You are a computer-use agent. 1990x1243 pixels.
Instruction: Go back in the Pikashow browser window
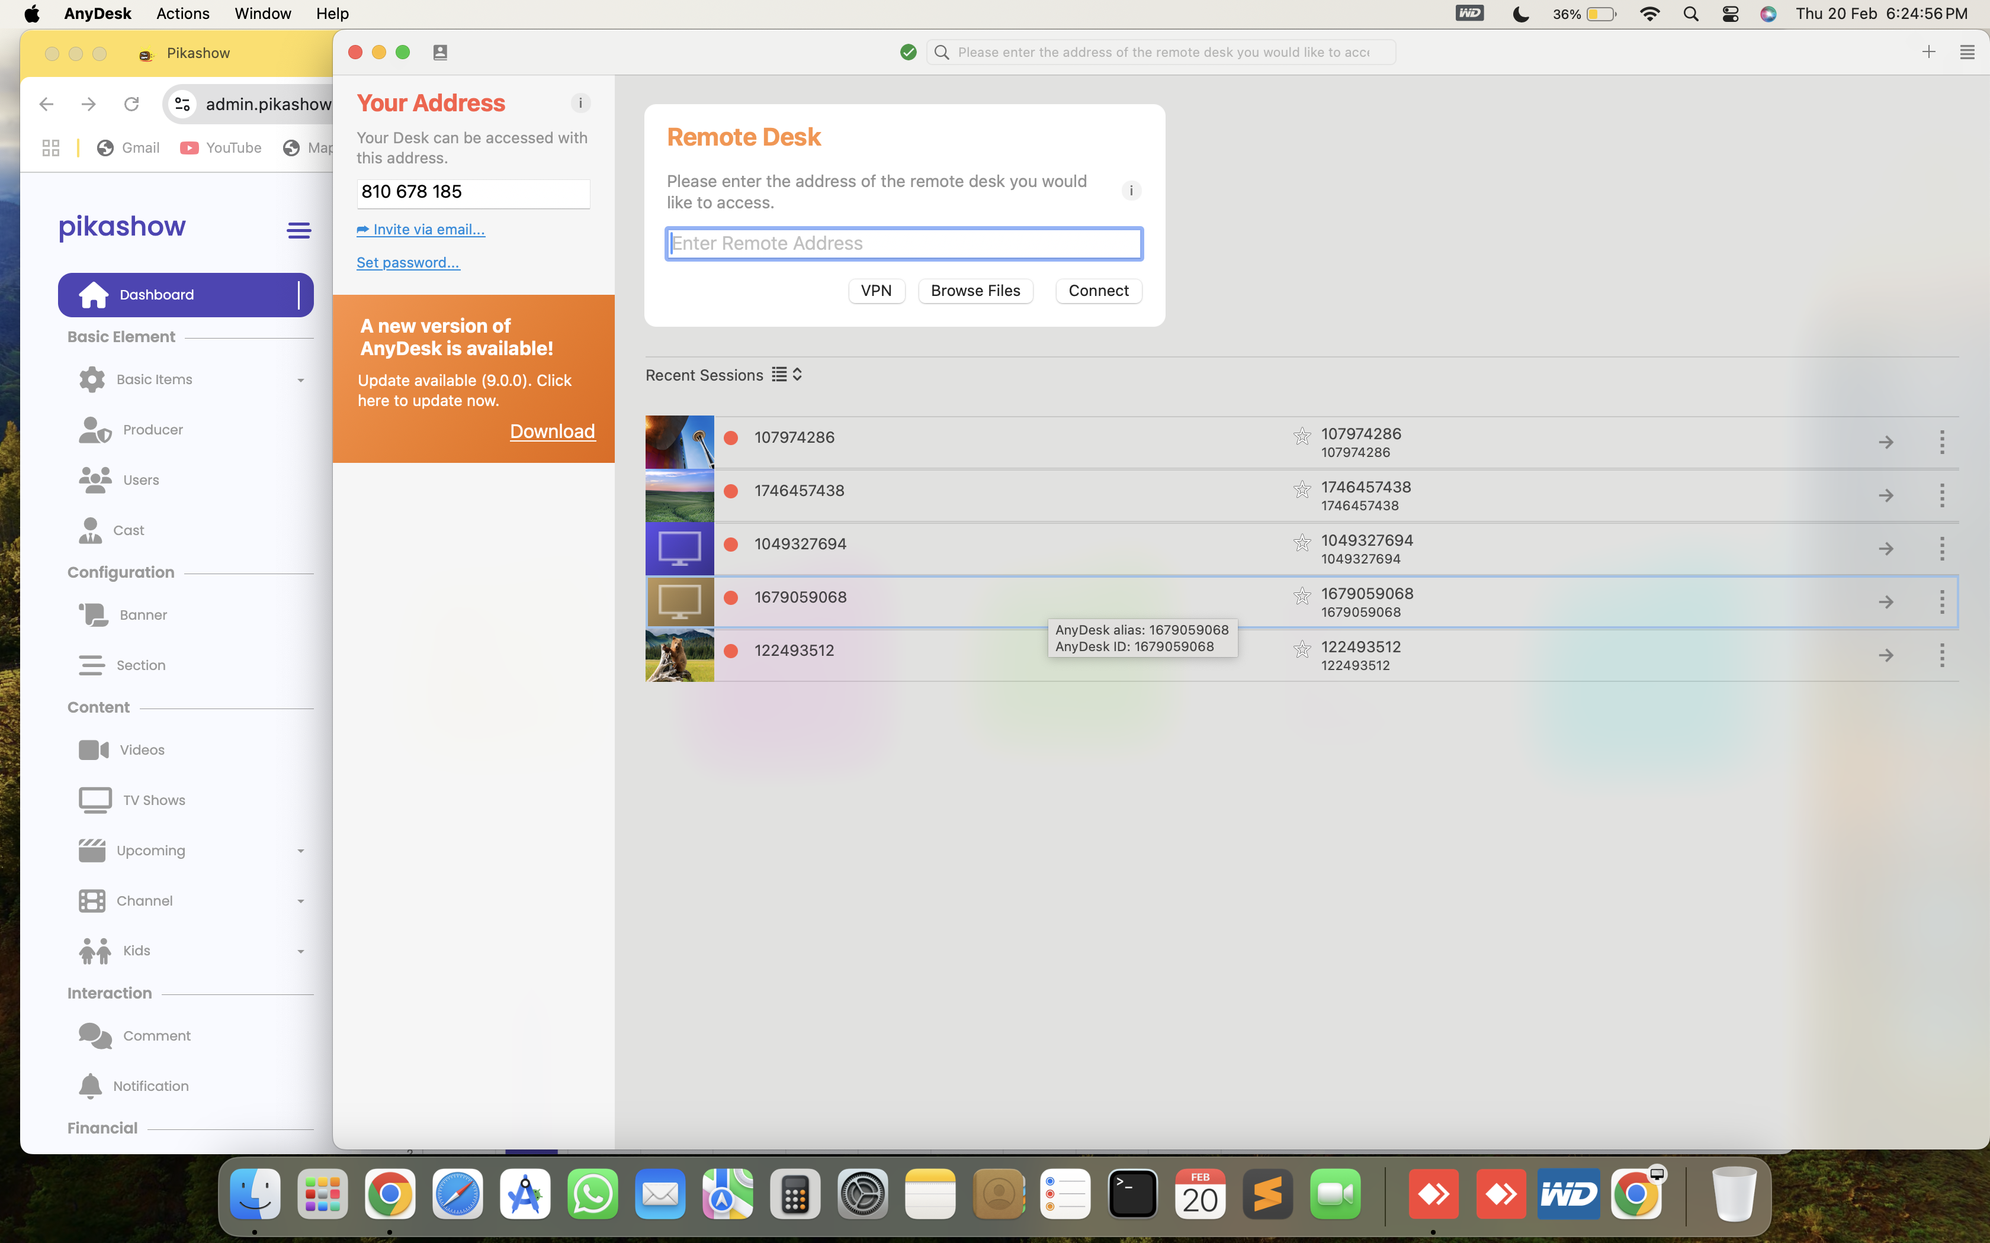[46, 104]
